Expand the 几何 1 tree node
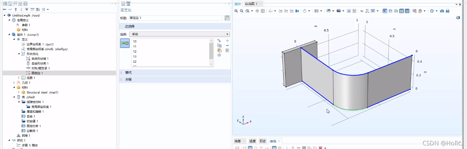467x149 pixels. click(14, 83)
